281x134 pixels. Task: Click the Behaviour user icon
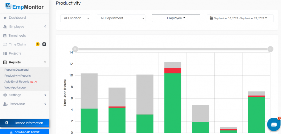[5, 104]
